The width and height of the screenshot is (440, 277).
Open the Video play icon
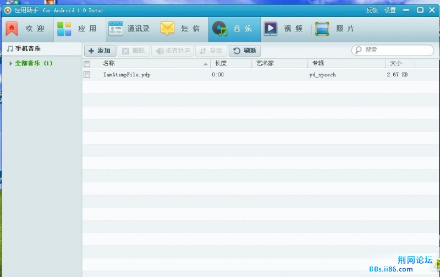tap(270, 29)
